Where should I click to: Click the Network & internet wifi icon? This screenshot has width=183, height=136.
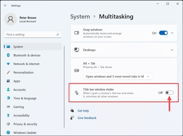point(8,64)
